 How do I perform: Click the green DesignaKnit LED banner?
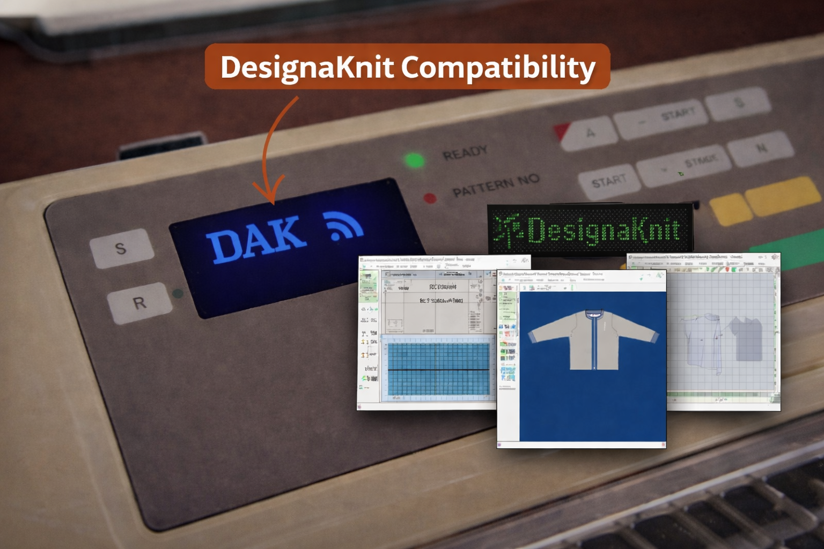click(x=590, y=229)
